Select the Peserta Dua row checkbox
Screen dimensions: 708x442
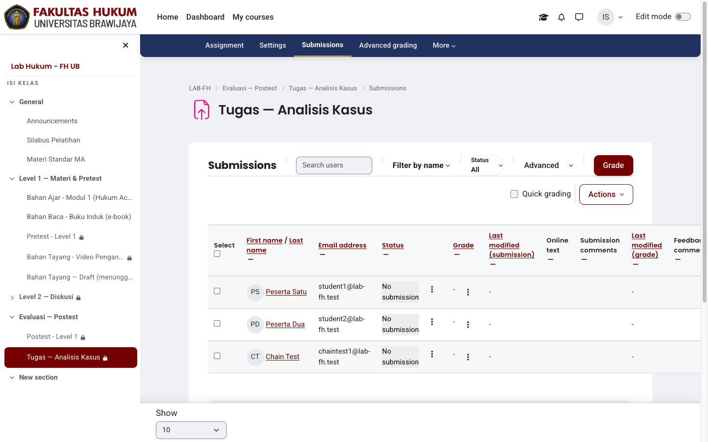point(217,324)
